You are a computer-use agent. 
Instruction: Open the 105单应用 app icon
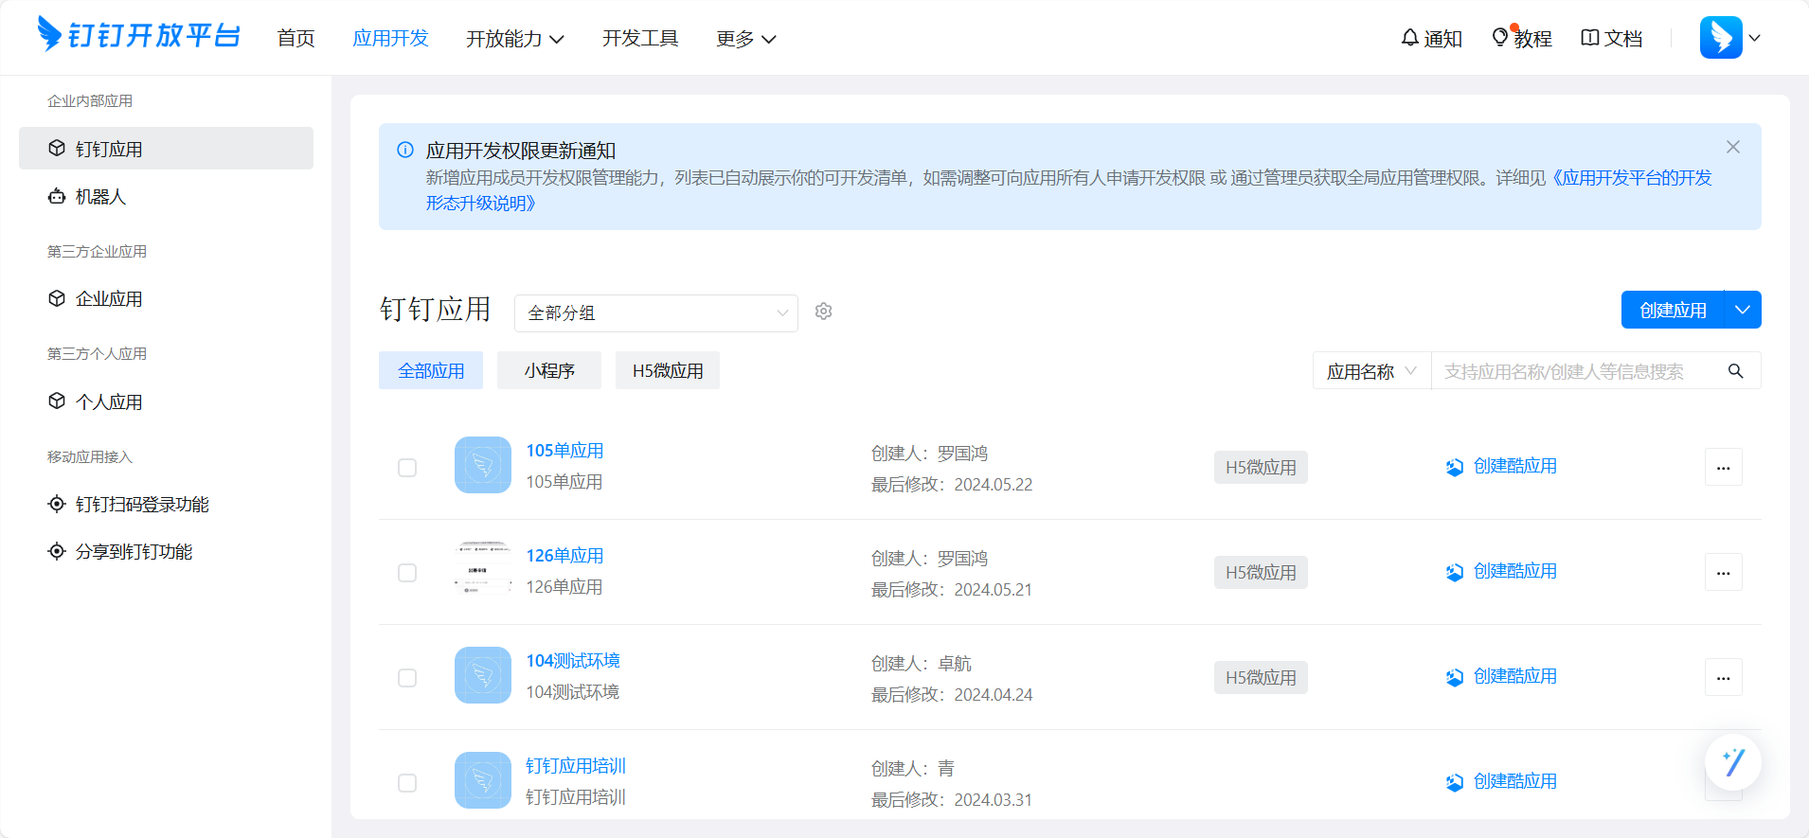(x=483, y=465)
